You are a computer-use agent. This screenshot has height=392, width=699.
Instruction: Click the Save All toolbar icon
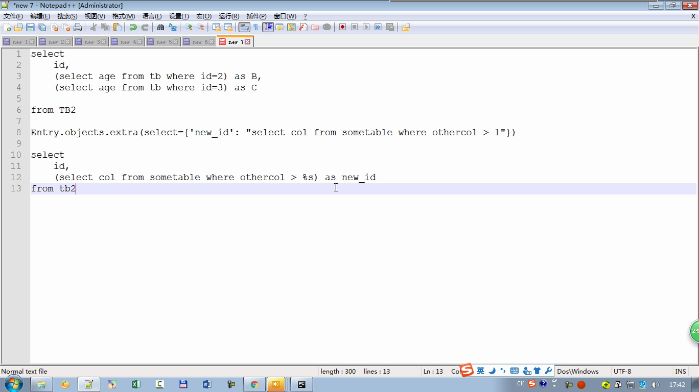(42, 27)
